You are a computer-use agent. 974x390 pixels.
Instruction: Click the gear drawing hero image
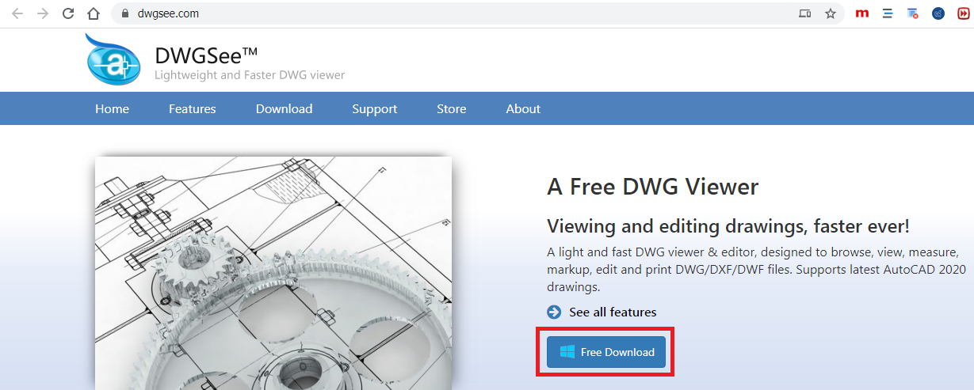click(x=273, y=273)
